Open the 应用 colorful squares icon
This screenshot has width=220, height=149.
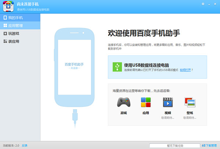145,102
